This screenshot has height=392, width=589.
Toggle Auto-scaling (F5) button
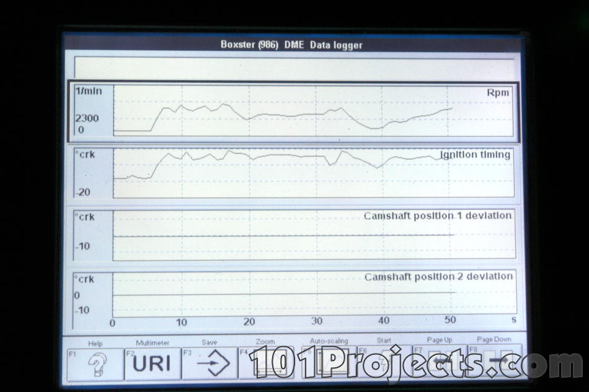tap(329, 361)
